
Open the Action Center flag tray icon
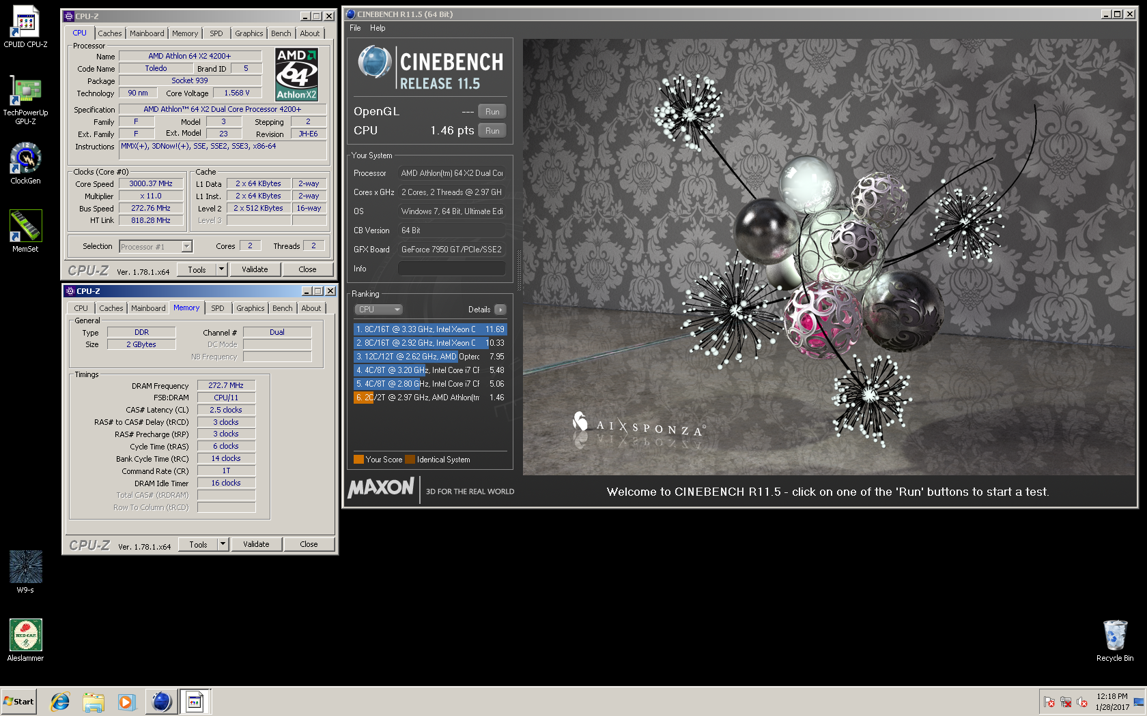pos(1049,702)
